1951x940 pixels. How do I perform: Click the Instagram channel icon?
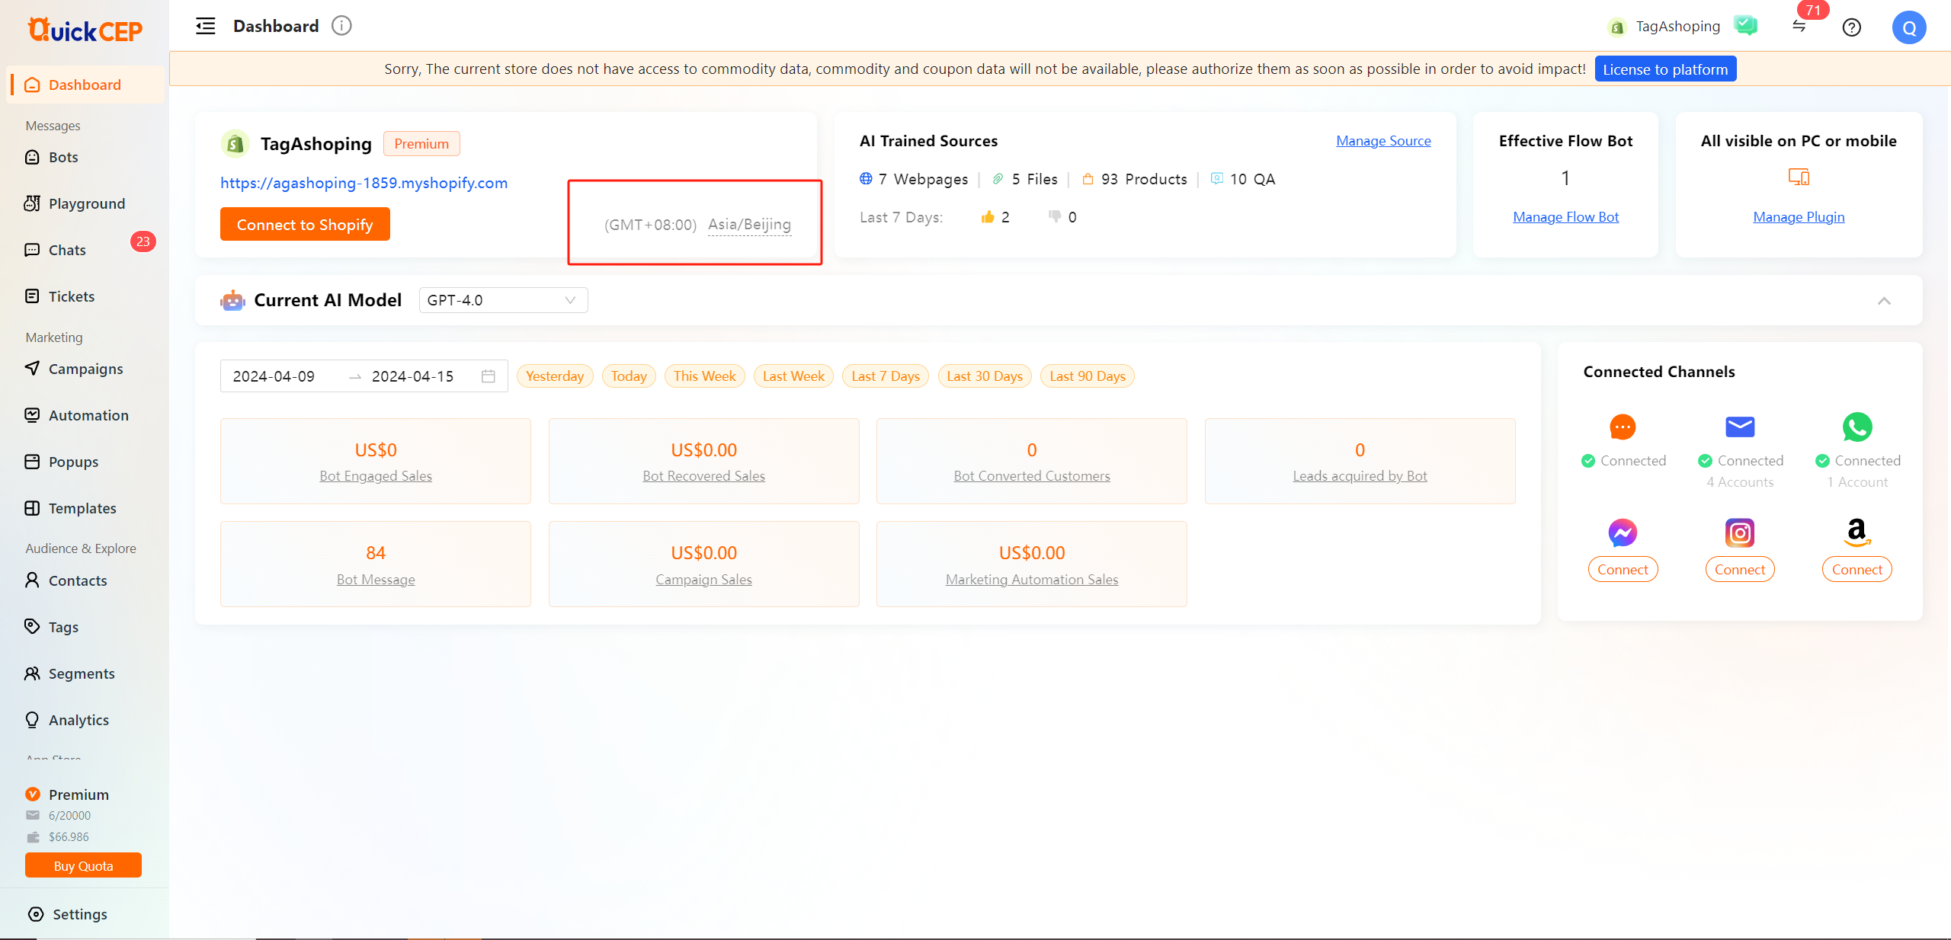click(x=1740, y=532)
